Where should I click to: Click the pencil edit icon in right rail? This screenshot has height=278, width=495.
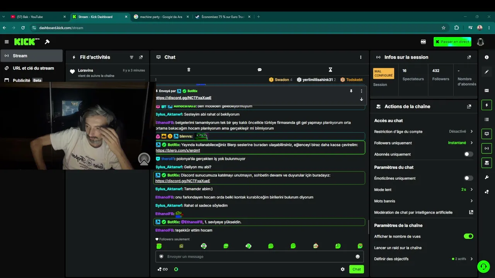486,71
